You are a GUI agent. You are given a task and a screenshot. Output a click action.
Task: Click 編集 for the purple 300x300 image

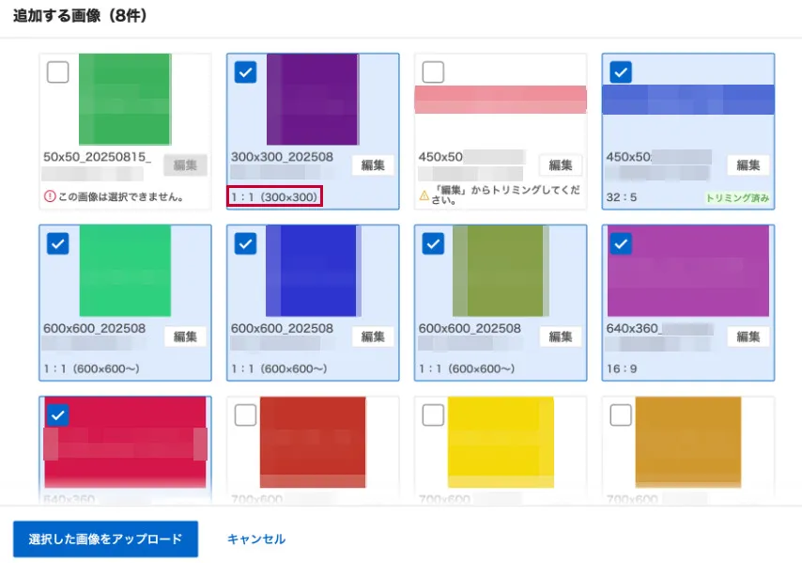click(x=373, y=165)
